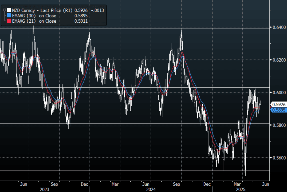This screenshot has height=192, width=287.
Task: Click the white 0.5926 last price tag
Action: point(279,104)
